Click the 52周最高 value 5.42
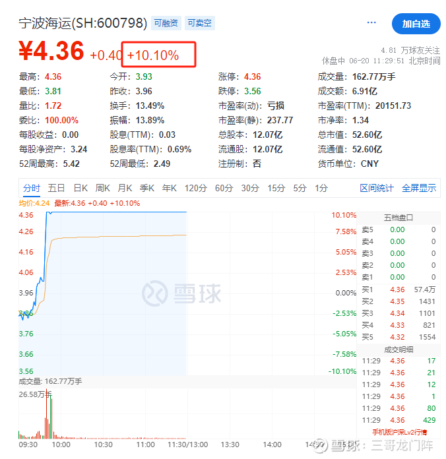The image size is (446, 459). [71, 164]
